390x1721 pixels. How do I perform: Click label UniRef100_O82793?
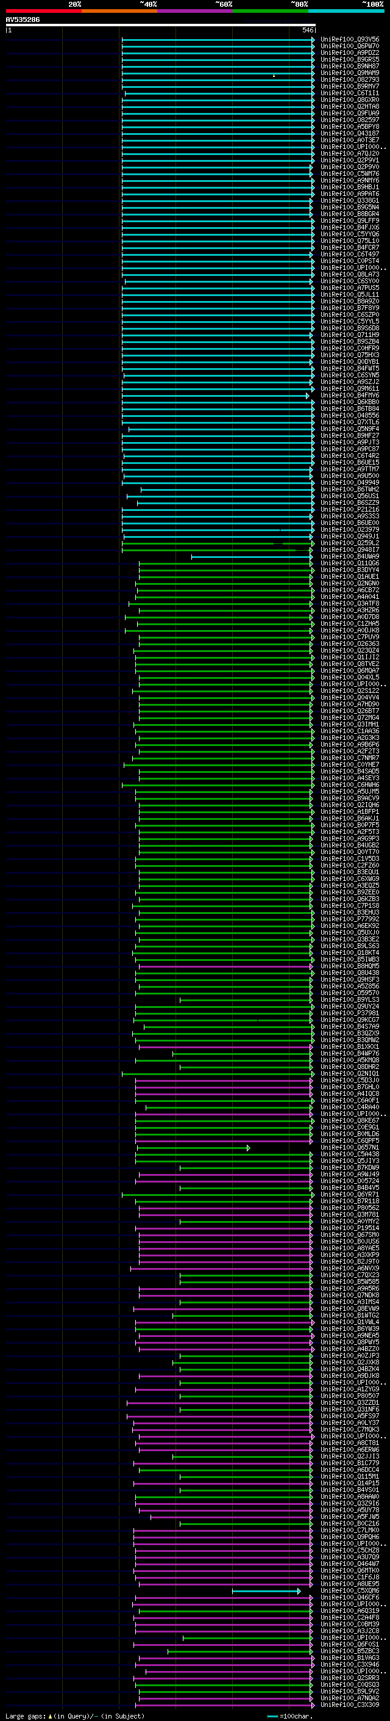click(x=350, y=80)
